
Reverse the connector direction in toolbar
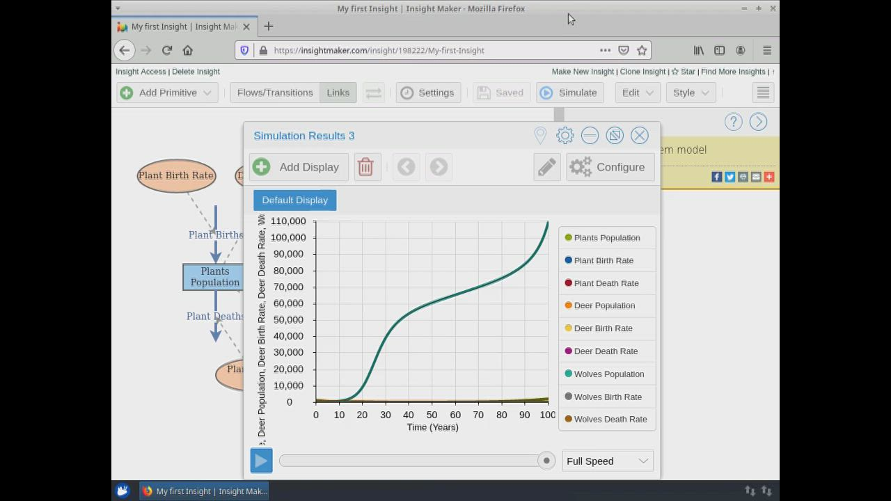374,93
